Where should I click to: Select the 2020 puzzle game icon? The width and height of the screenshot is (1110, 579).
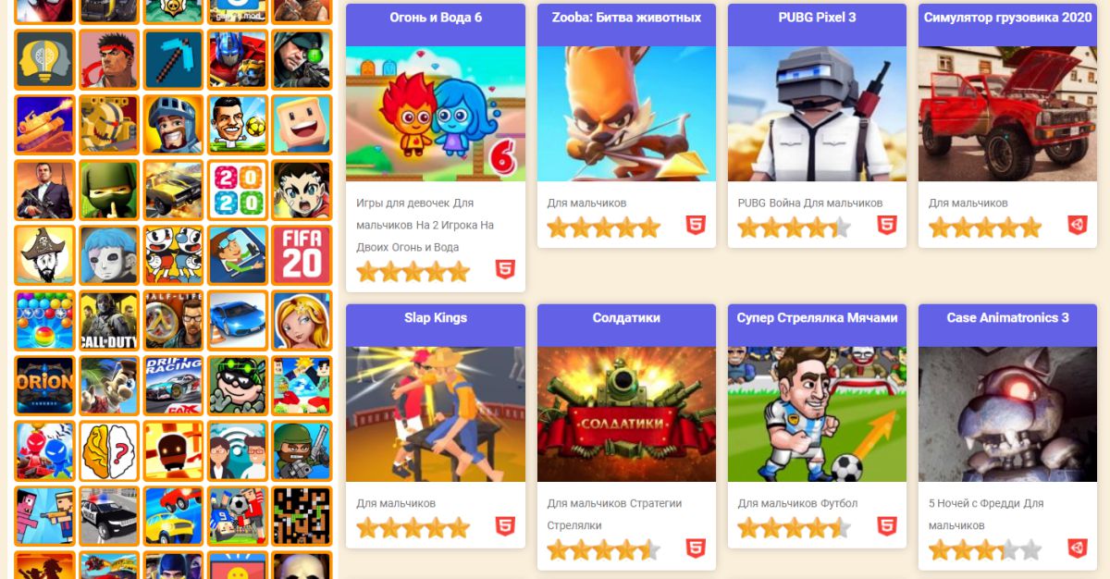tap(238, 190)
